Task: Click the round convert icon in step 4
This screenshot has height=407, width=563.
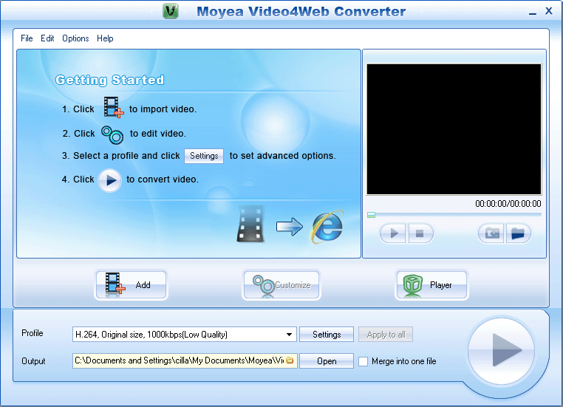Action: [x=110, y=180]
